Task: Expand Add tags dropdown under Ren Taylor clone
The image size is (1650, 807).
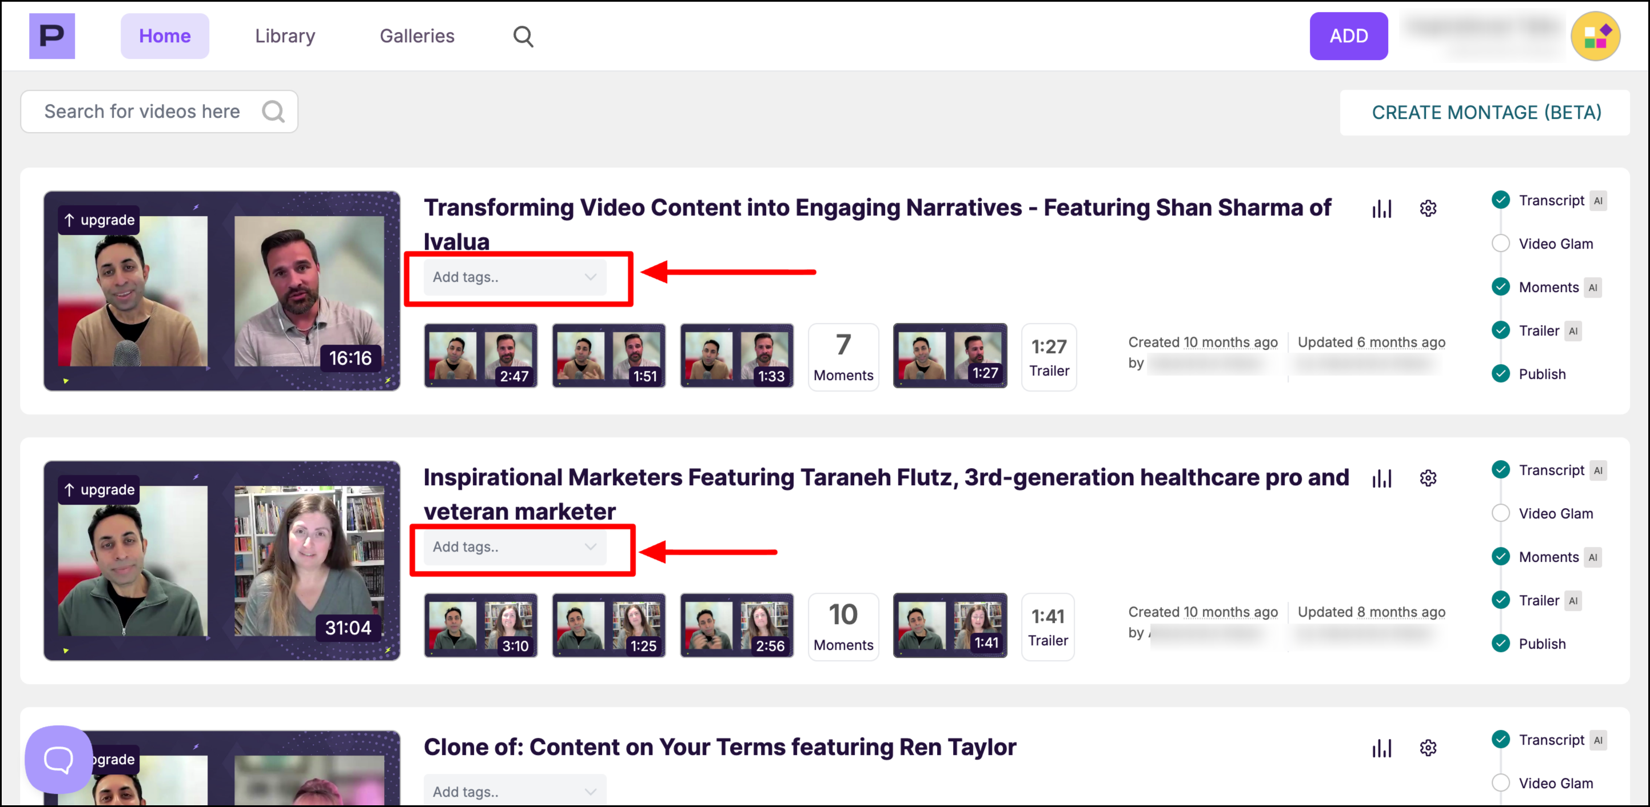Action: tap(515, 791)
